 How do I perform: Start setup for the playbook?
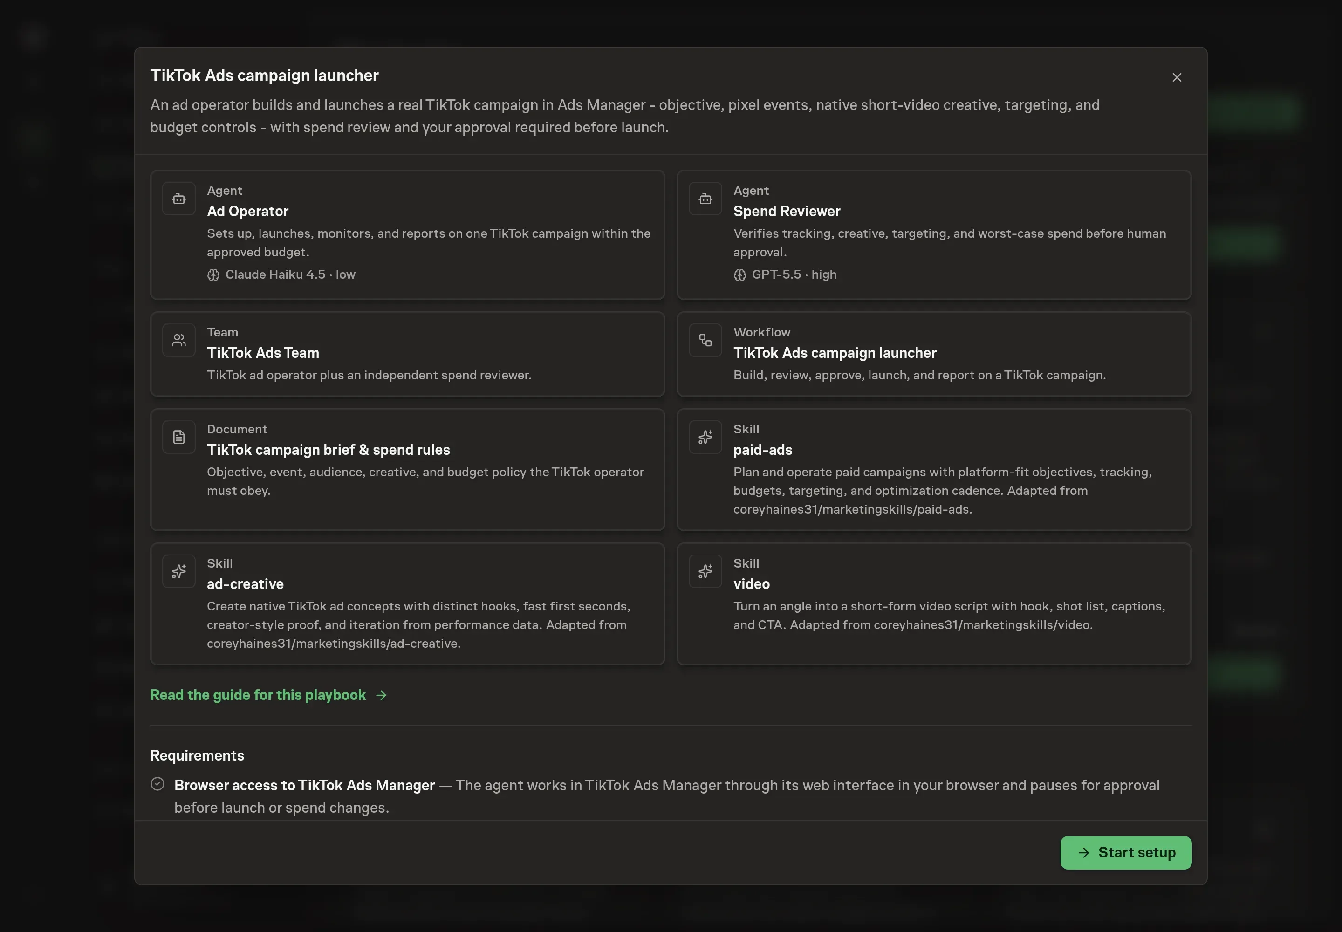1125,853
